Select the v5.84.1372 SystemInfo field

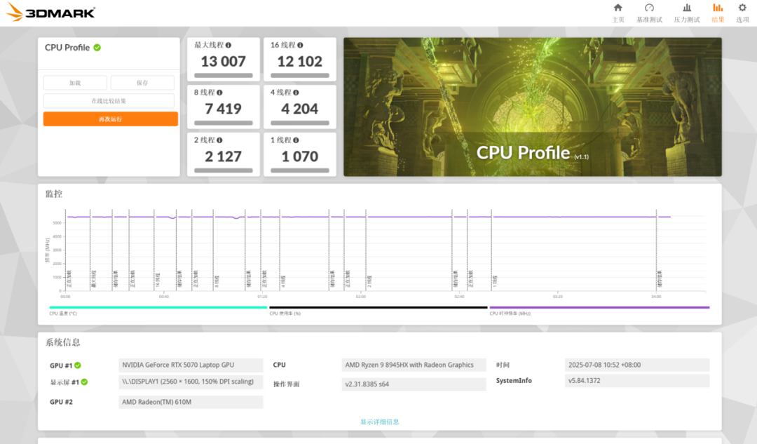pos(636,381)
